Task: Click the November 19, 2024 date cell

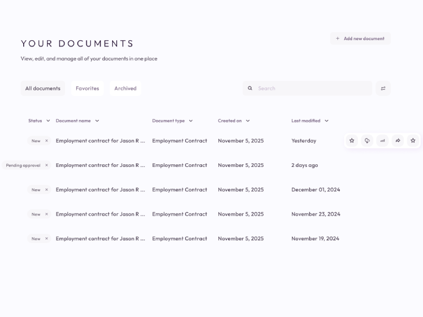Action: [315, 239]
